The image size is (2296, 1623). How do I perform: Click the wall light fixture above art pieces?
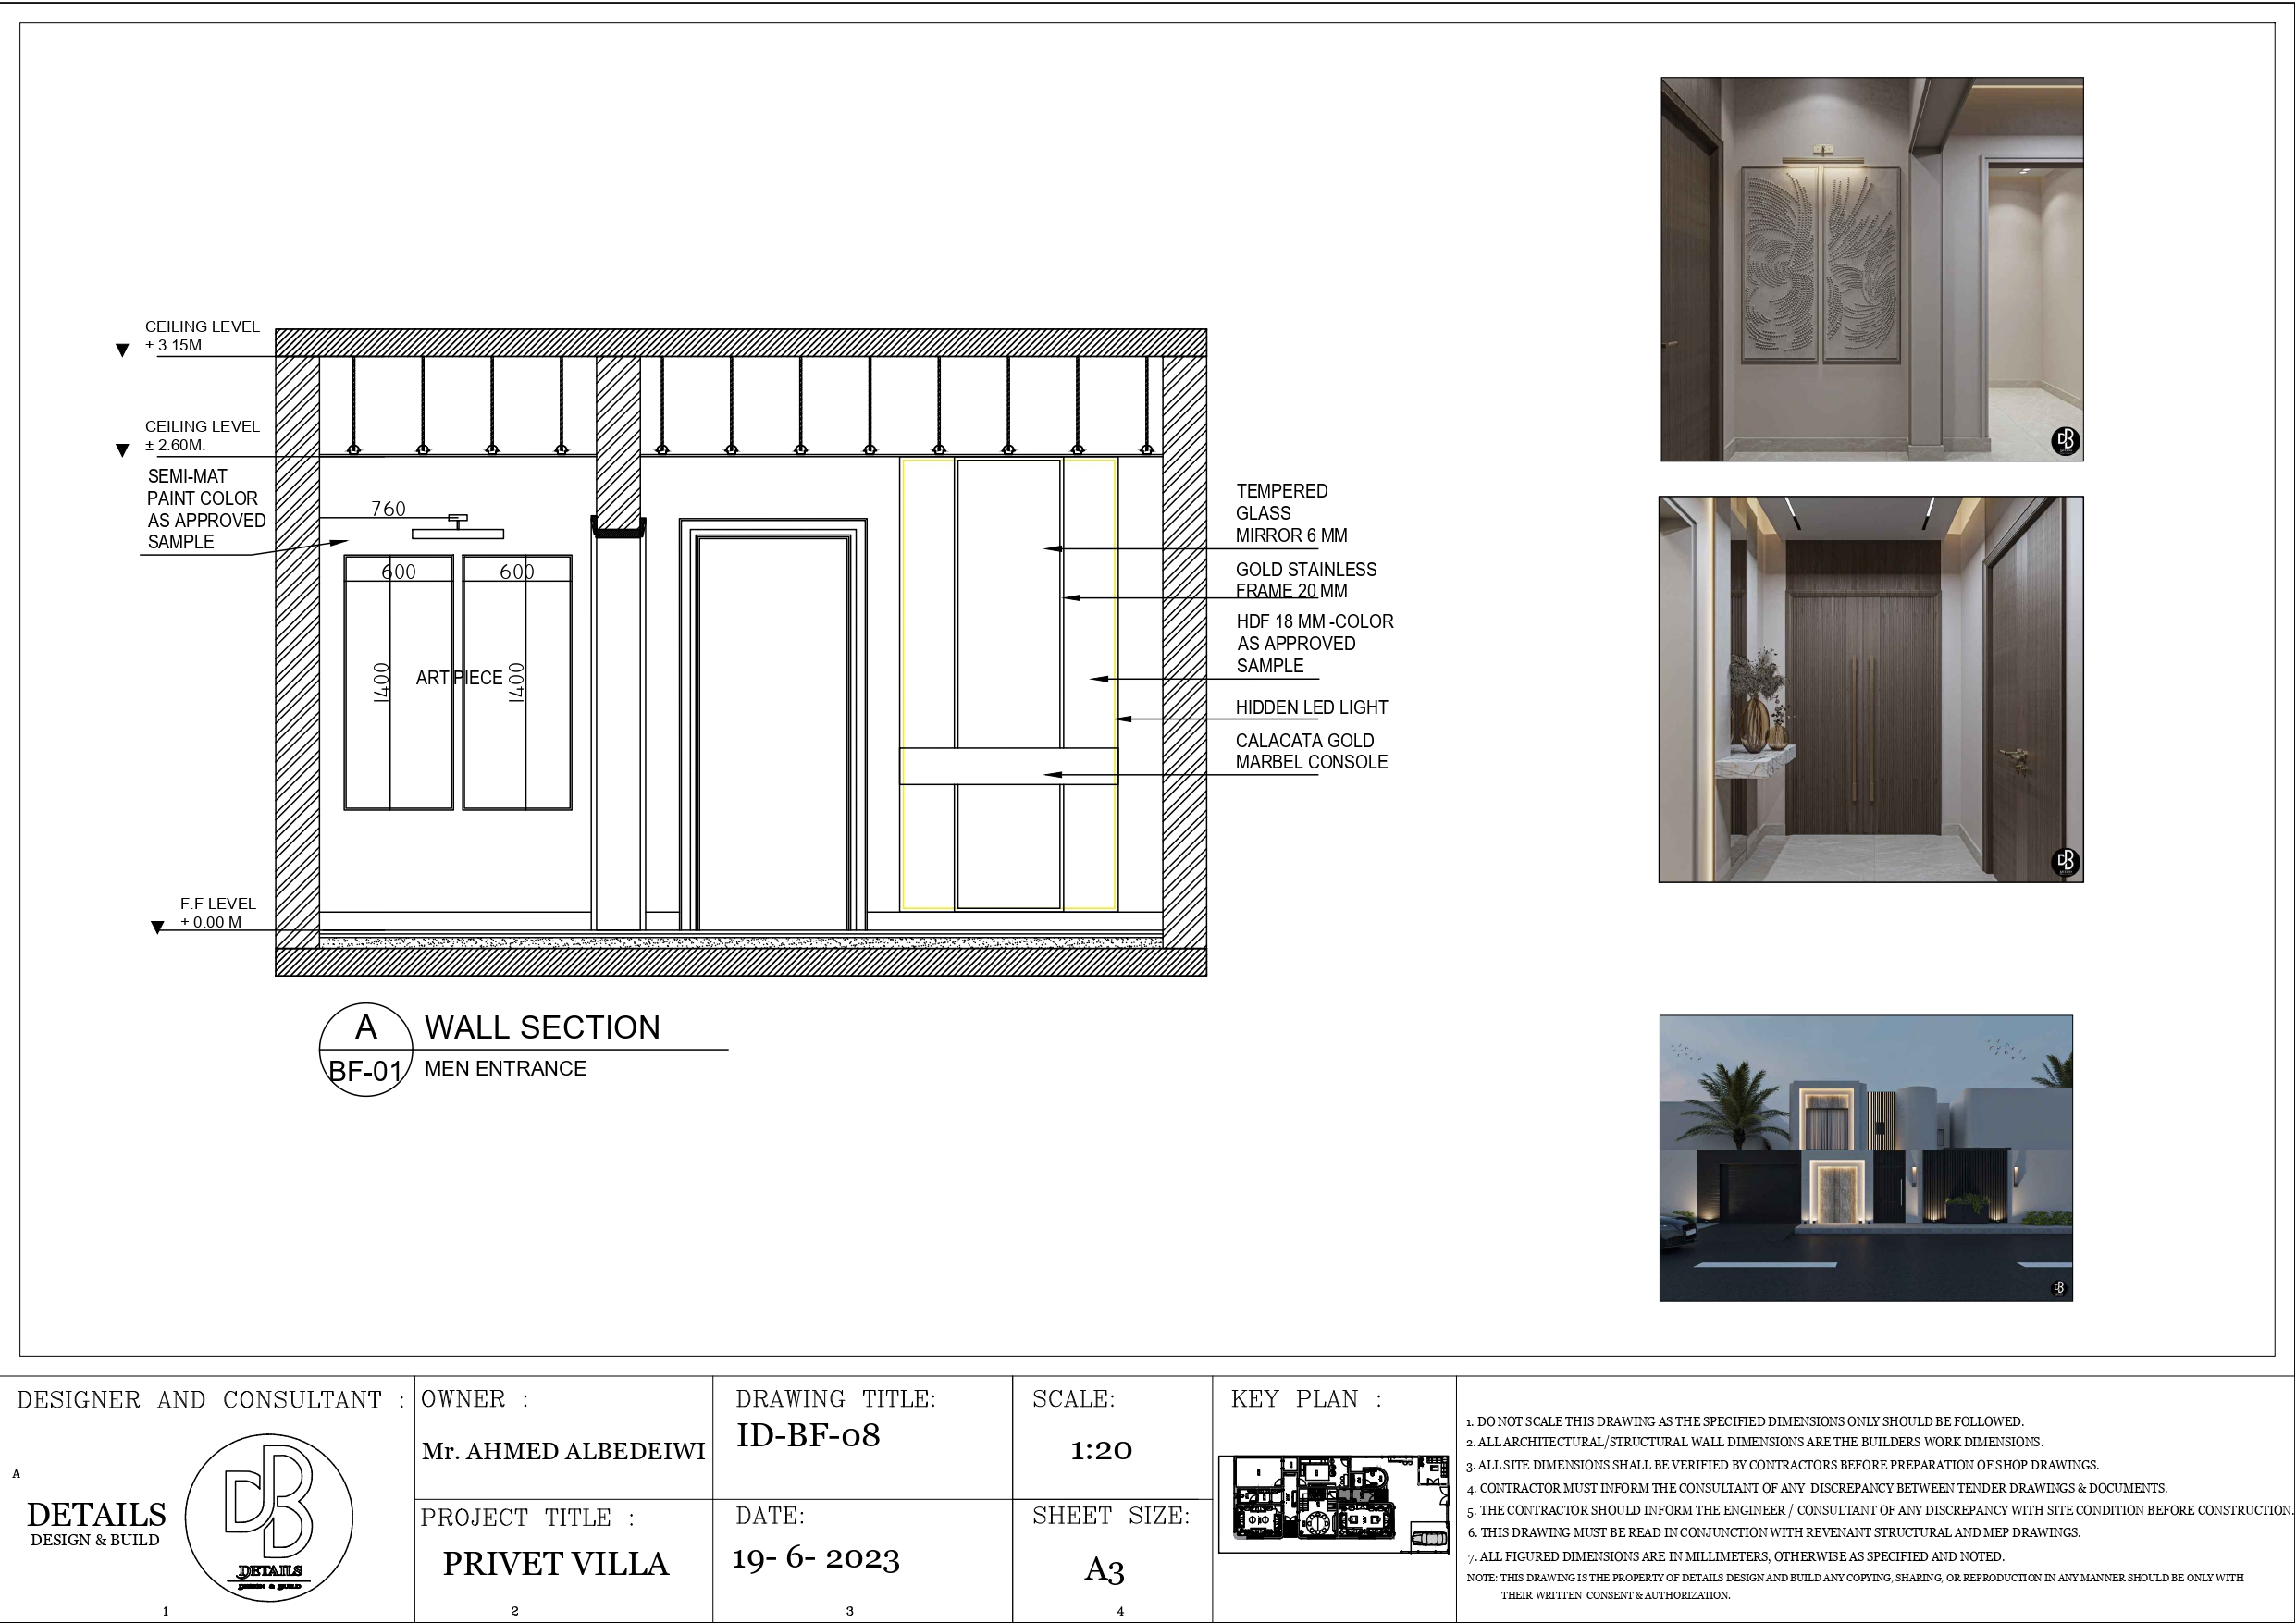(458, 528)
